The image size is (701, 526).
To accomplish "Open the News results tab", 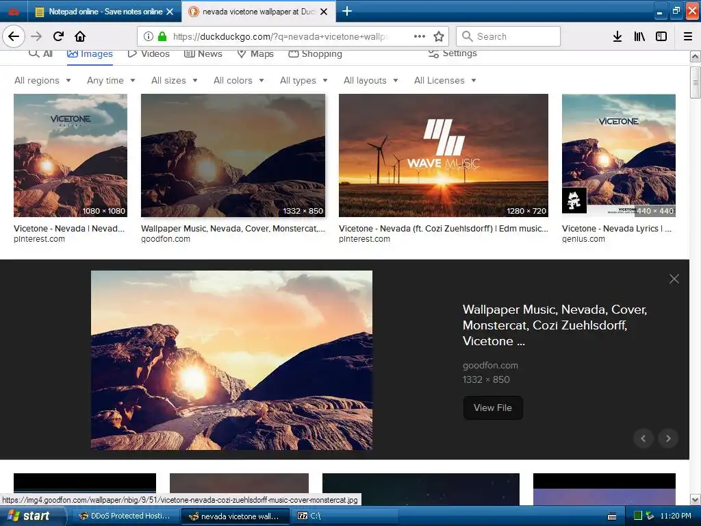I will click(203, 53).
